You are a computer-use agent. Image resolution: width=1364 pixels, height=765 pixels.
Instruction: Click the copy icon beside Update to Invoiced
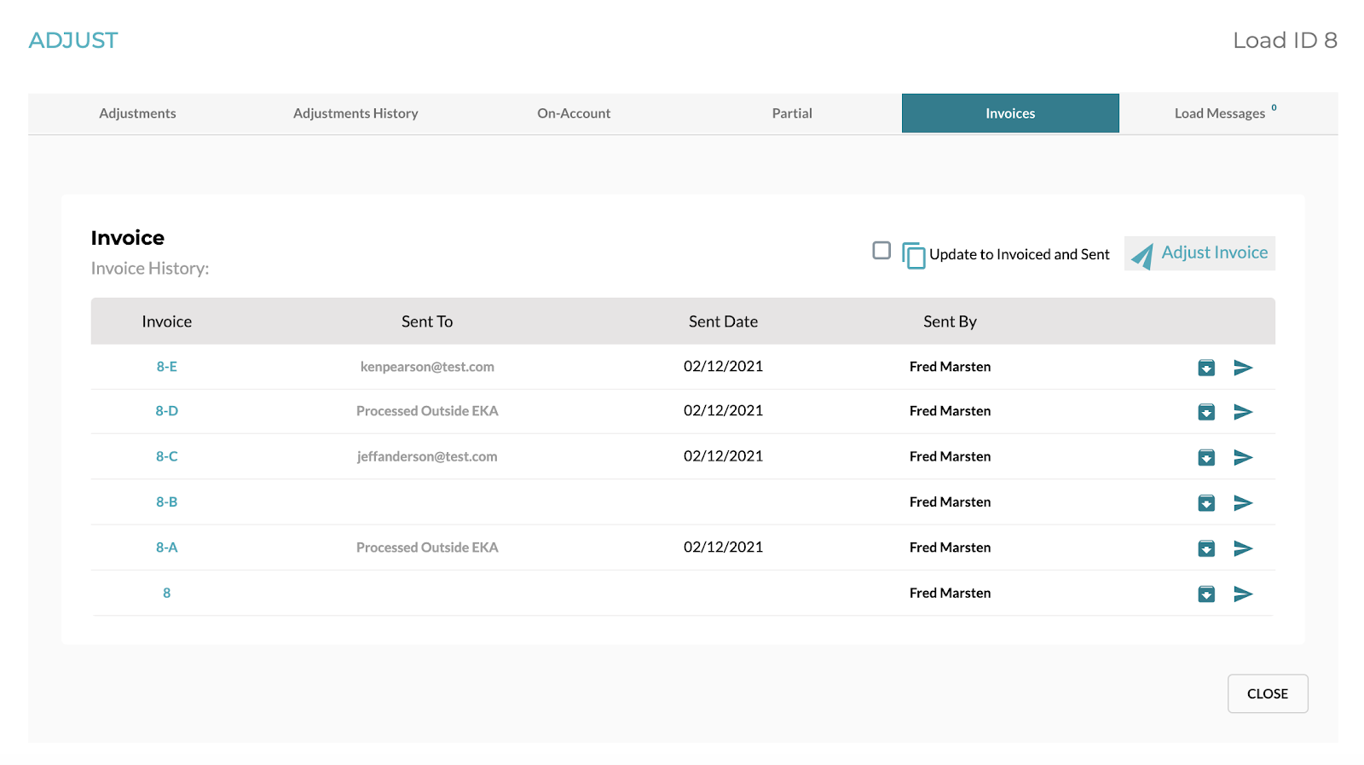click(x=913, y=255)
